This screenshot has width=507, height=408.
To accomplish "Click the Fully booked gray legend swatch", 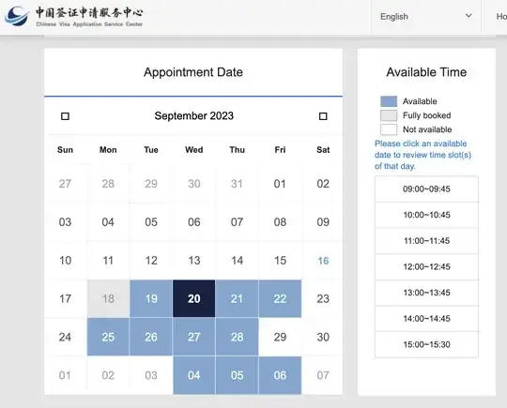I will pos(389,115).
